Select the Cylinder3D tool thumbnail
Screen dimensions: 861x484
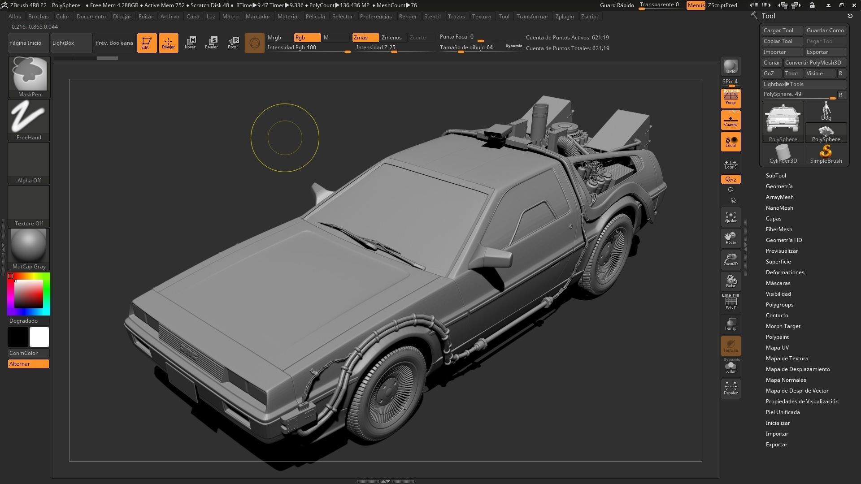click(x=783, y=154)
